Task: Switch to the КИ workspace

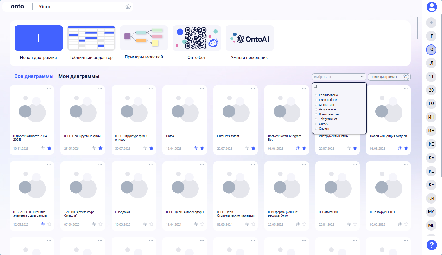Action: (x=431, y=198)
